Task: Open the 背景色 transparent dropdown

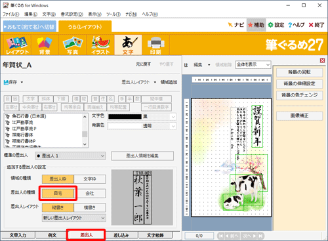Action: pos(173,126)
